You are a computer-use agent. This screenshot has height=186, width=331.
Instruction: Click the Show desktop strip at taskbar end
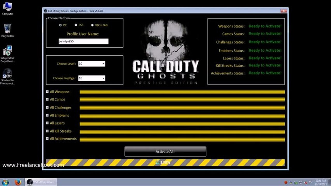[329, 182]
